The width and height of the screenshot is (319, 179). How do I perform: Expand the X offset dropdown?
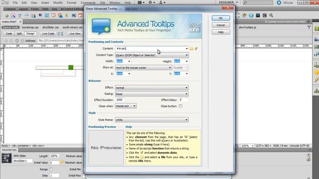click(129, 74)
